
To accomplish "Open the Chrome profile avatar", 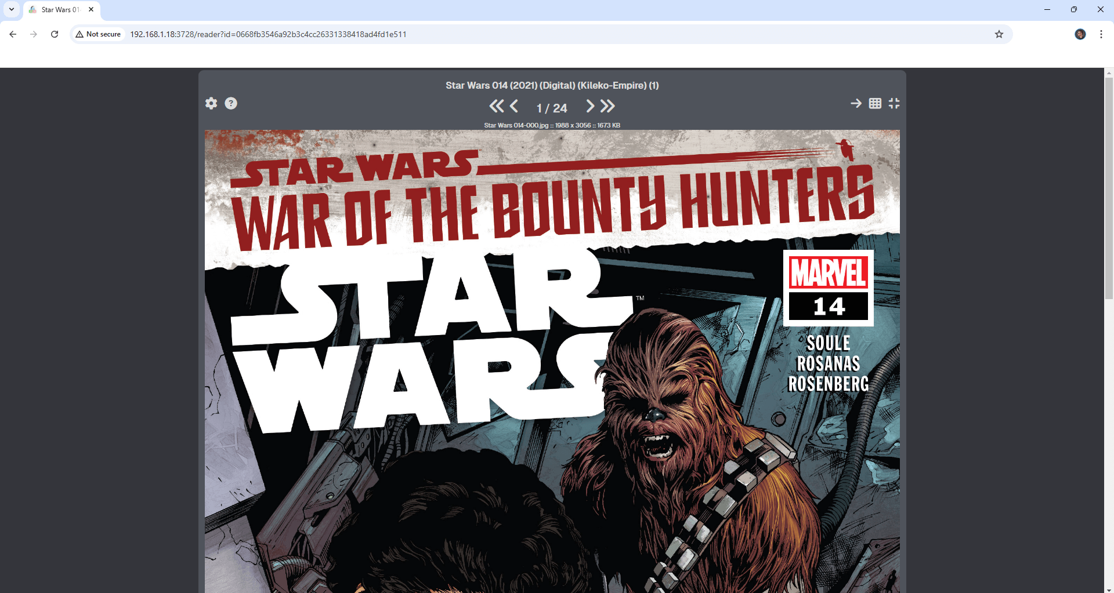I will pos(1080,34).
